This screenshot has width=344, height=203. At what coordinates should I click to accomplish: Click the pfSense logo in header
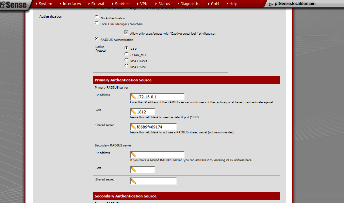pos(15,5)
